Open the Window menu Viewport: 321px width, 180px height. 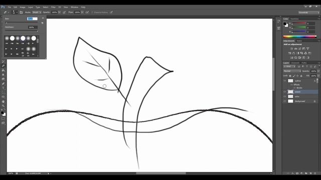(74, 7)
